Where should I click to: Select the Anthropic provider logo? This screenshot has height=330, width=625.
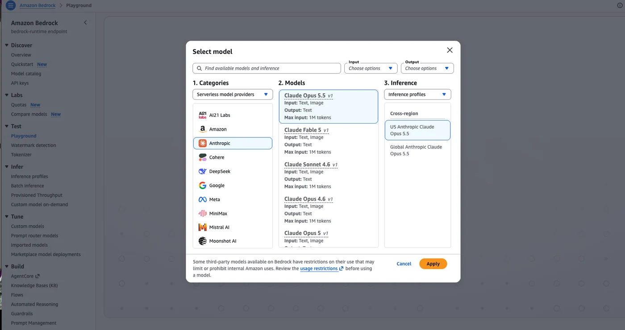click(203, 143)
